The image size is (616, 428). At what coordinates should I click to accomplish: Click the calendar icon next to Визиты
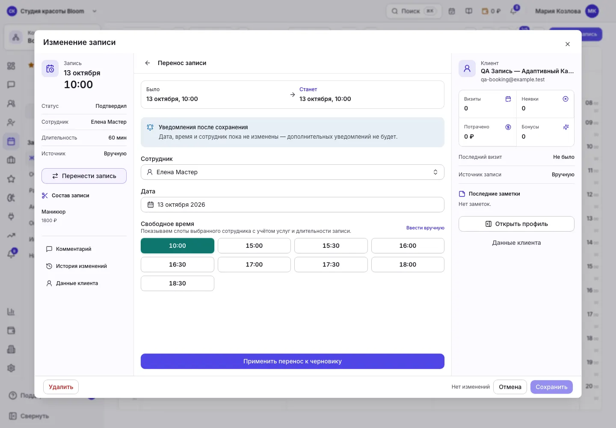508,99
